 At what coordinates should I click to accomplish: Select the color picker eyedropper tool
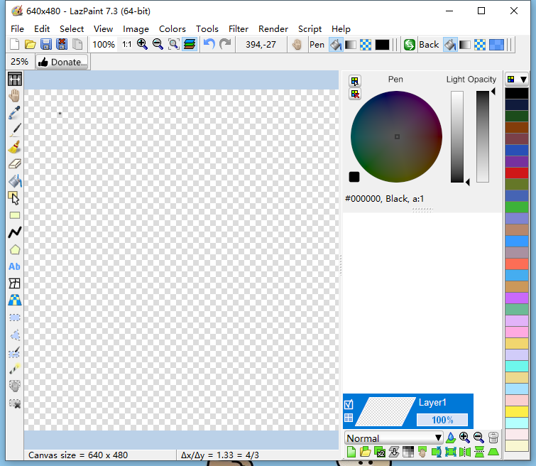(x=14, y=112)
